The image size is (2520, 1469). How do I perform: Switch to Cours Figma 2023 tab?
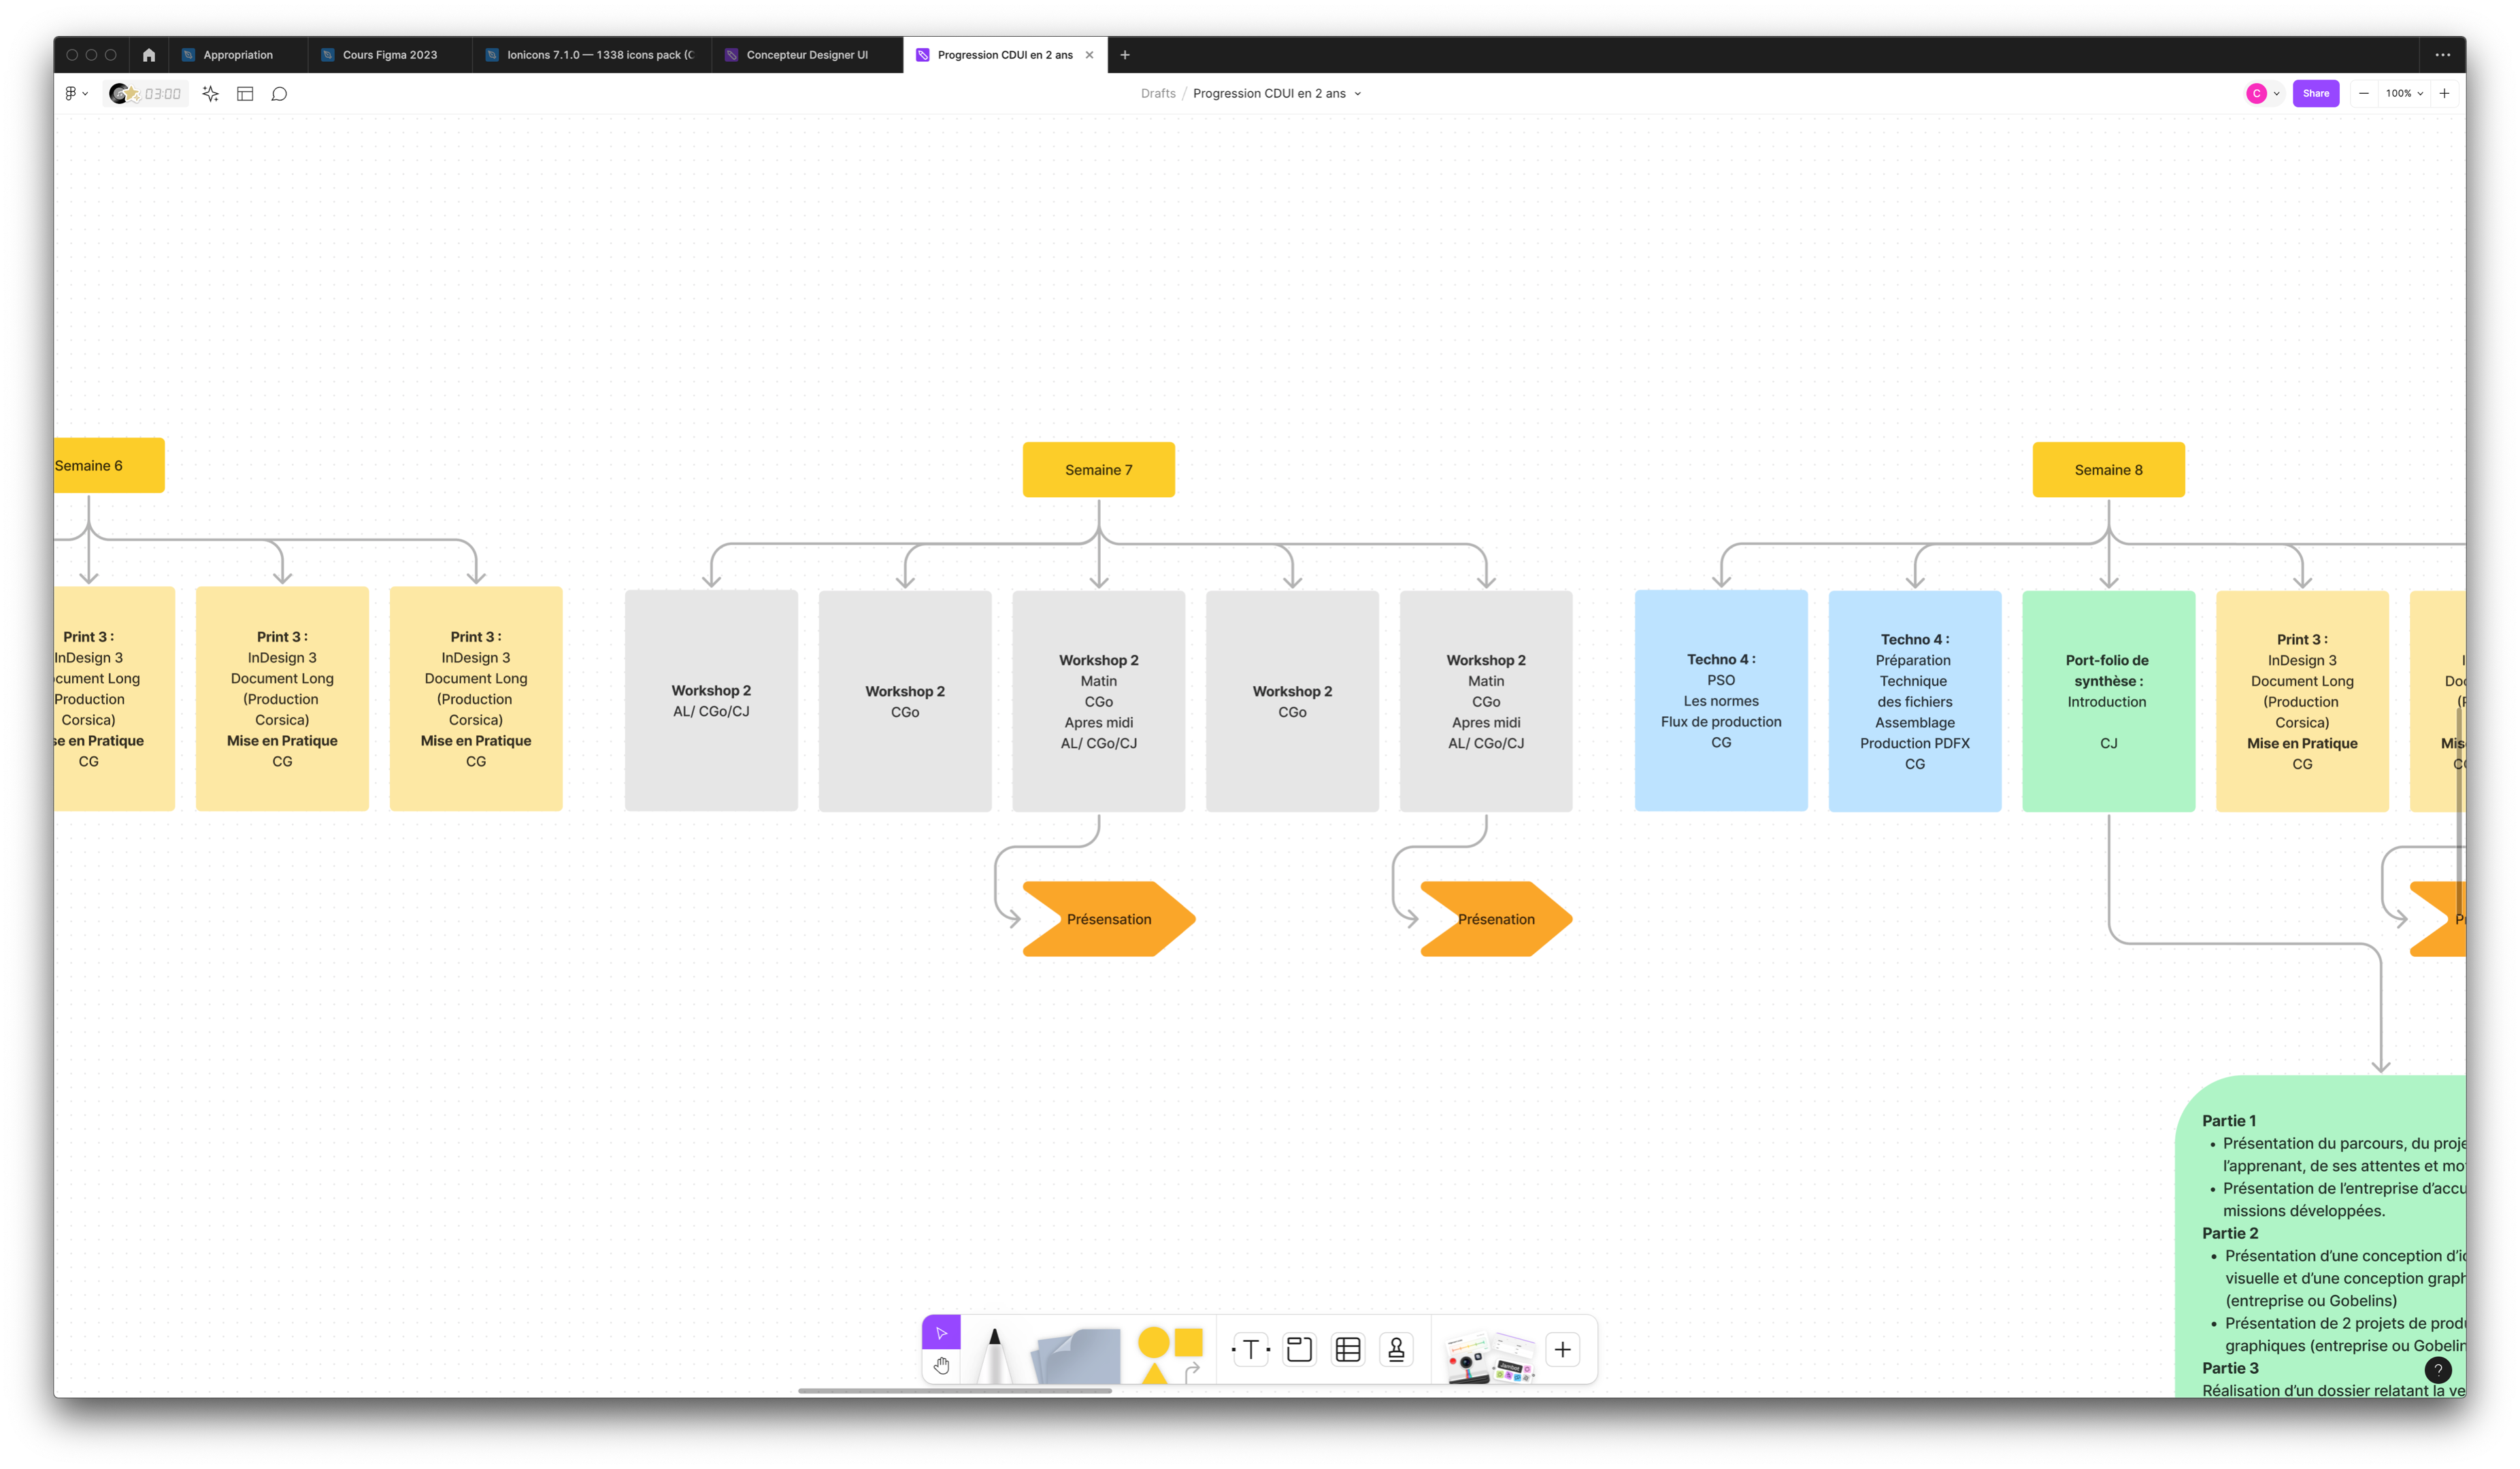click(389, 55)
